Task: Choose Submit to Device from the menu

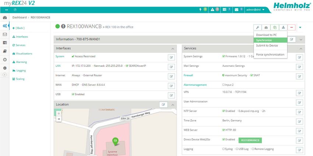Action: pos(270,46)
